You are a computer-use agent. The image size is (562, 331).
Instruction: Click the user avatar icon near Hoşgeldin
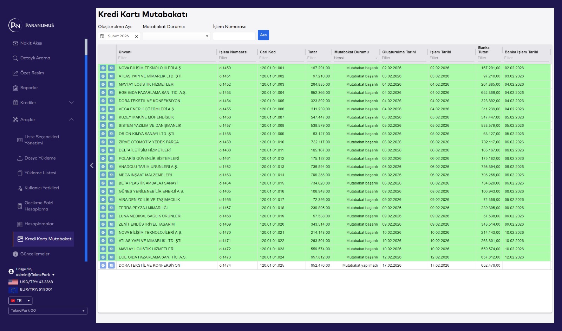pyautogui.click(x=11, y=272)
